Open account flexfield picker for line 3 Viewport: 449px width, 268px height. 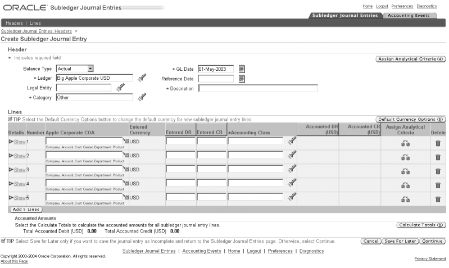coord(126,169)
